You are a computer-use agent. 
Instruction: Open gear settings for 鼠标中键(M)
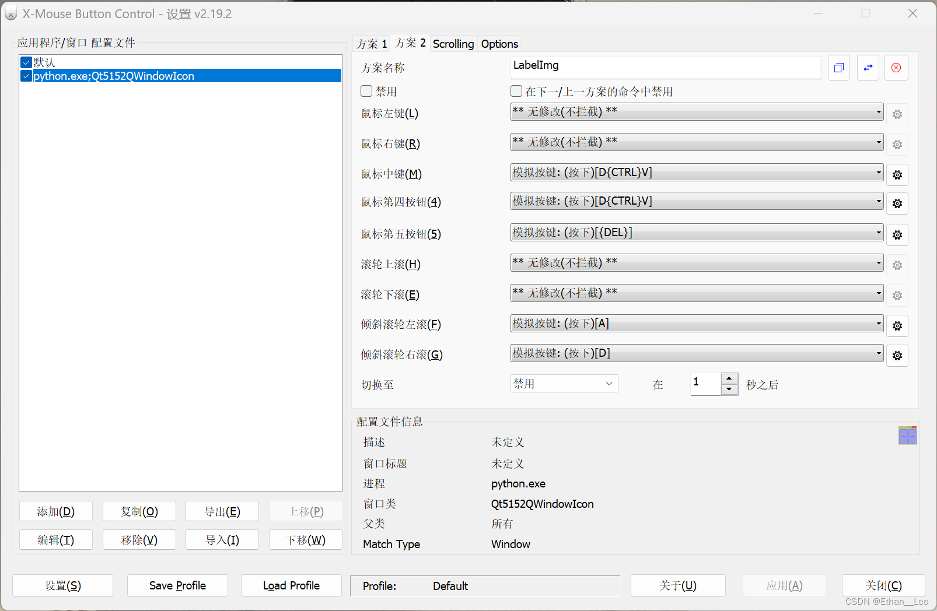(897, 174)
